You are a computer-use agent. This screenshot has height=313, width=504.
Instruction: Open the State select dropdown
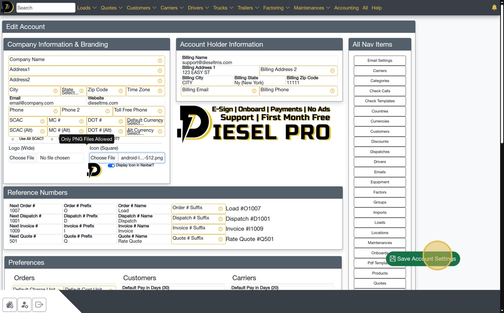73,91
